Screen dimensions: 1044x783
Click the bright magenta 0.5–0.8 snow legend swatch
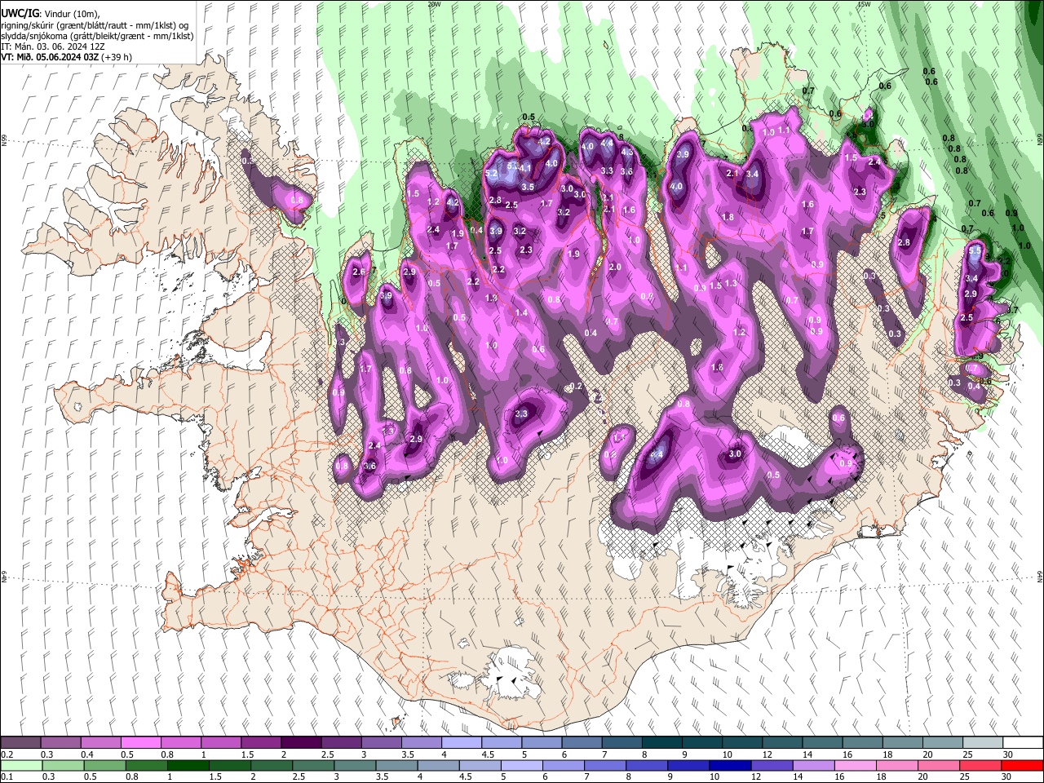tap(141, 743)
